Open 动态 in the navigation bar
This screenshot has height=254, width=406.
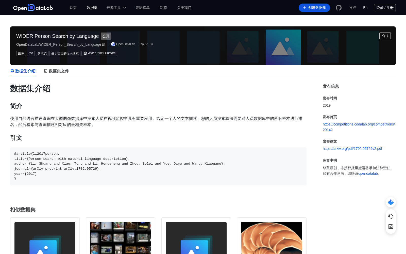coord(163,8)
